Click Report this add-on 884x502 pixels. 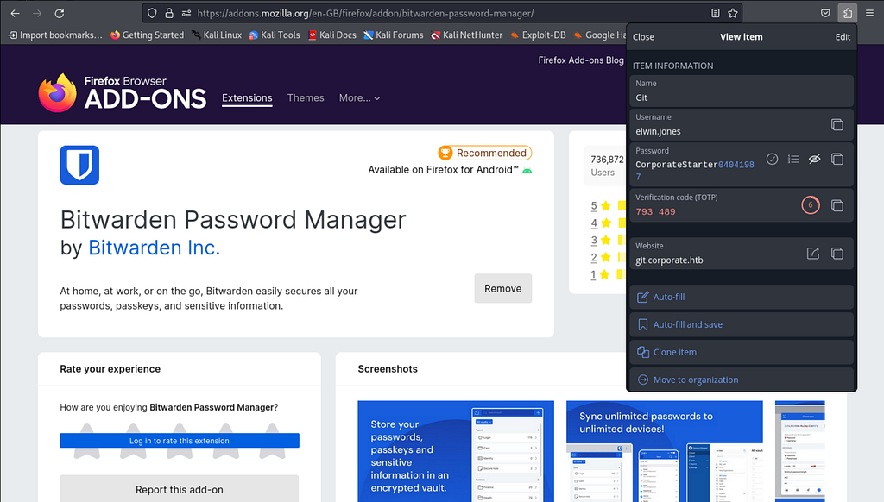click(180, 489)
